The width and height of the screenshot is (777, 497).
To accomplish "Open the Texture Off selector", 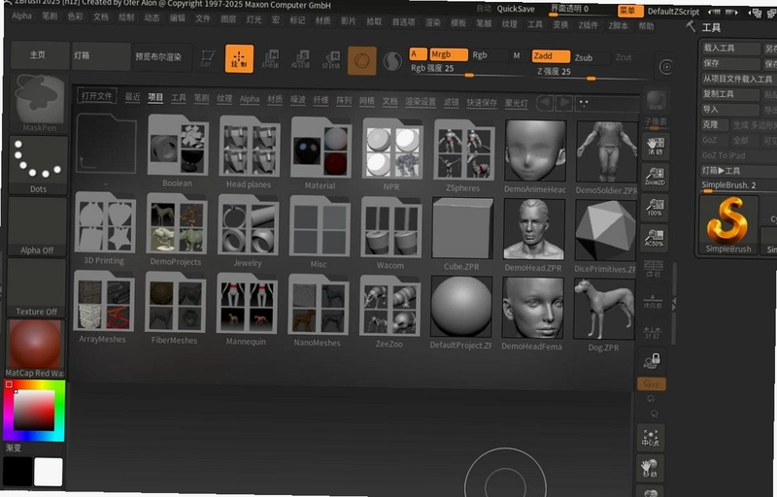I will click(36, 287).
